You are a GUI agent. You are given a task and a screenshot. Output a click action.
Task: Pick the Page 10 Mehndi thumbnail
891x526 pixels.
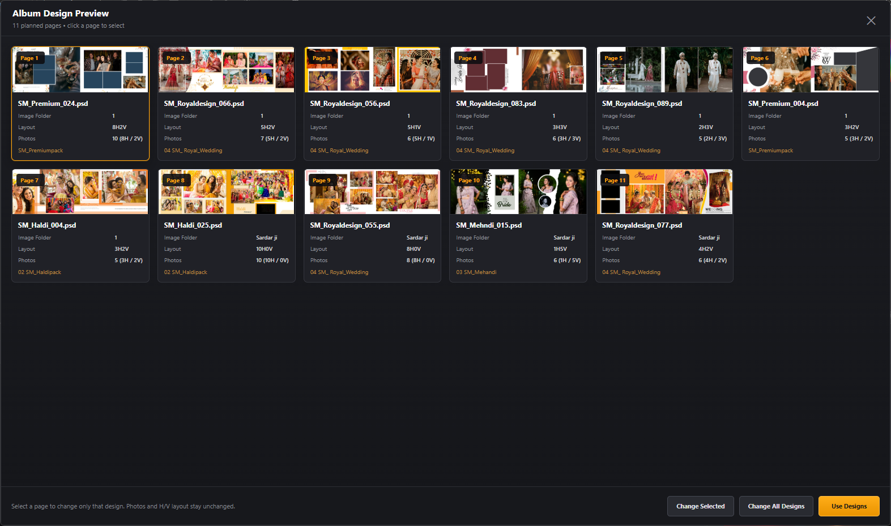point(518,191)
